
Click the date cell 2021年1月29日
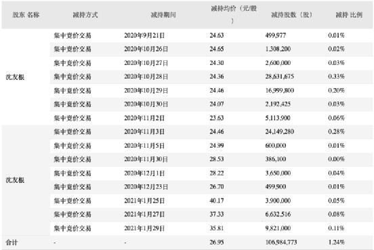pyautogui.click(x=144, y=228)
